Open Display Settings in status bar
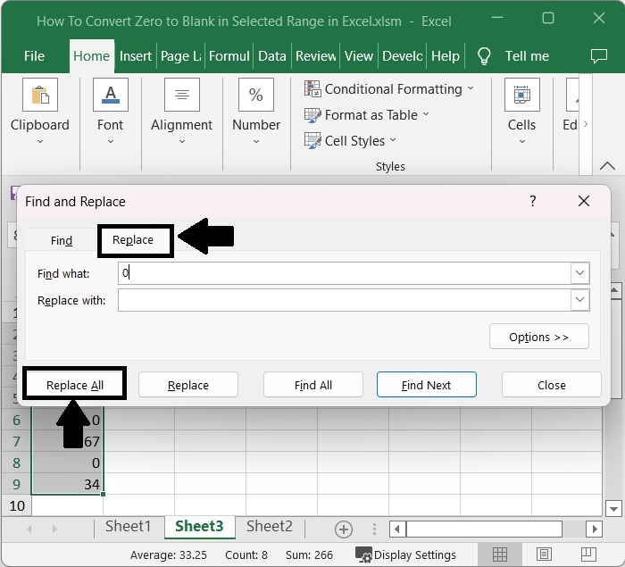 pos(405,555)
